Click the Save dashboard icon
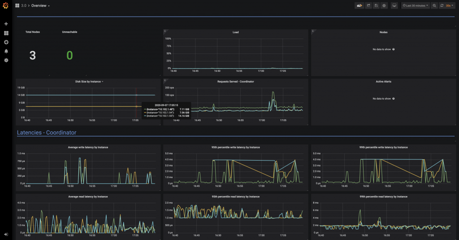The image size is (459, 240). tap(376, 5)
